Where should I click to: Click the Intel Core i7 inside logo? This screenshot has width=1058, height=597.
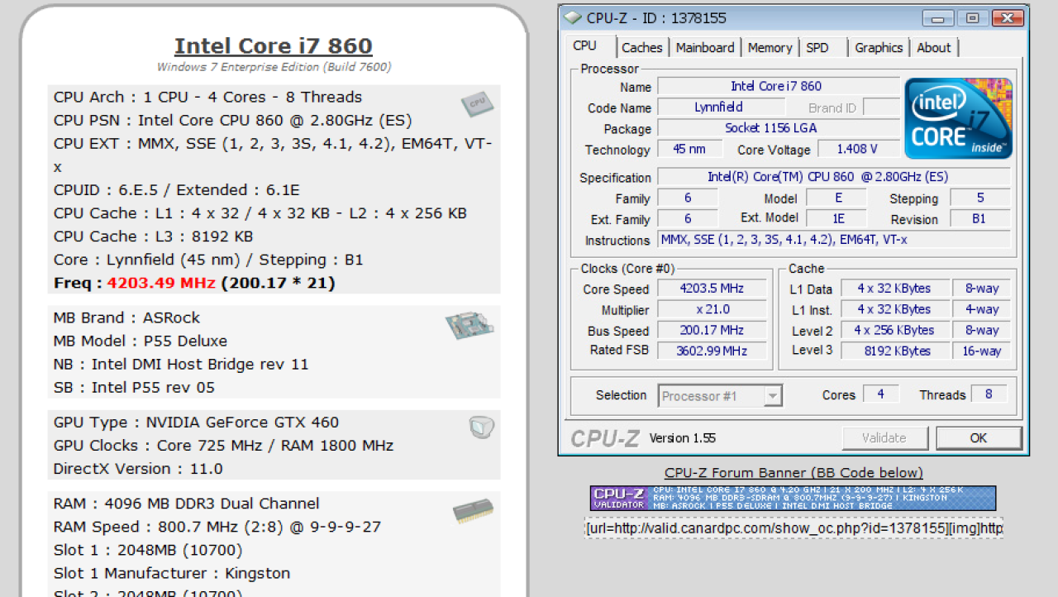pos(959,118)
